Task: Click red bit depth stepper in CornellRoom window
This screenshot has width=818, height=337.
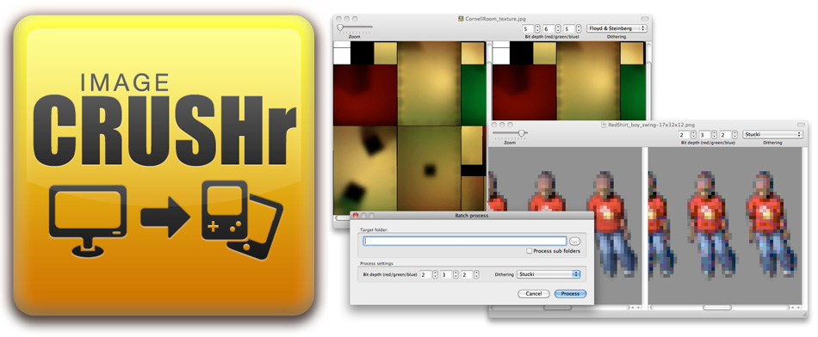Action: [538, 28]
